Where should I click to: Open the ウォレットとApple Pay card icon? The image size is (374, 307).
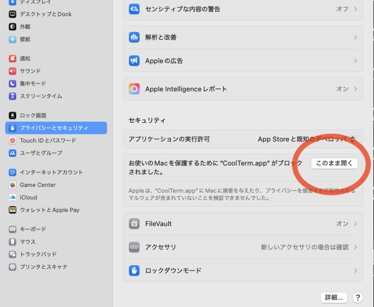coord(13,210)
